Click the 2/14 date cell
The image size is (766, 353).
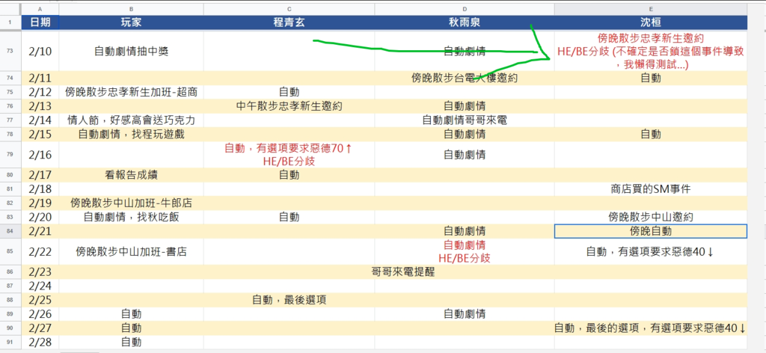40,120
